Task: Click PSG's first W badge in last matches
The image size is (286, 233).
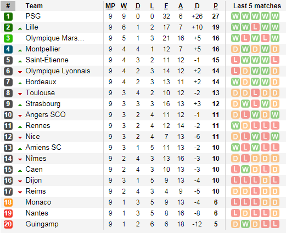Action: (x=235, y=16)
